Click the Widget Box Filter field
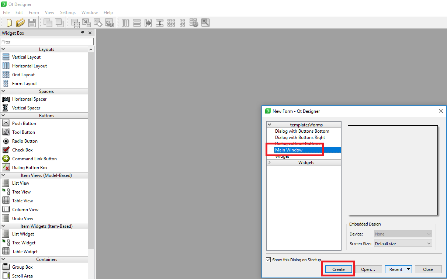This screenshot has height=279, width=447. tap(47, 42)
